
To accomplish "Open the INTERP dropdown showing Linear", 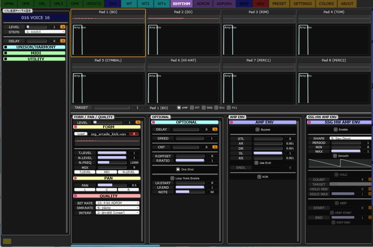I will tap(118, 212).
